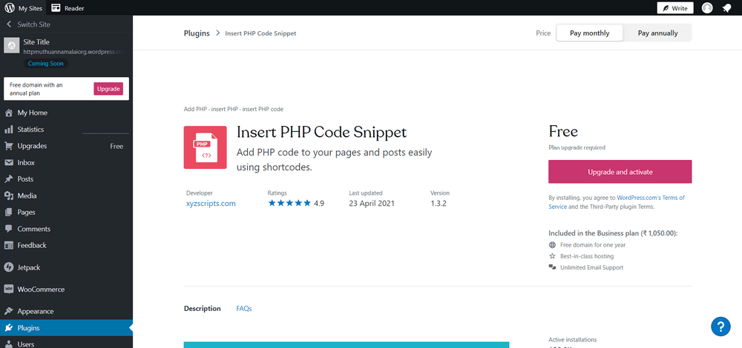Open the xyzscripts.com developer link

(211, 204)
